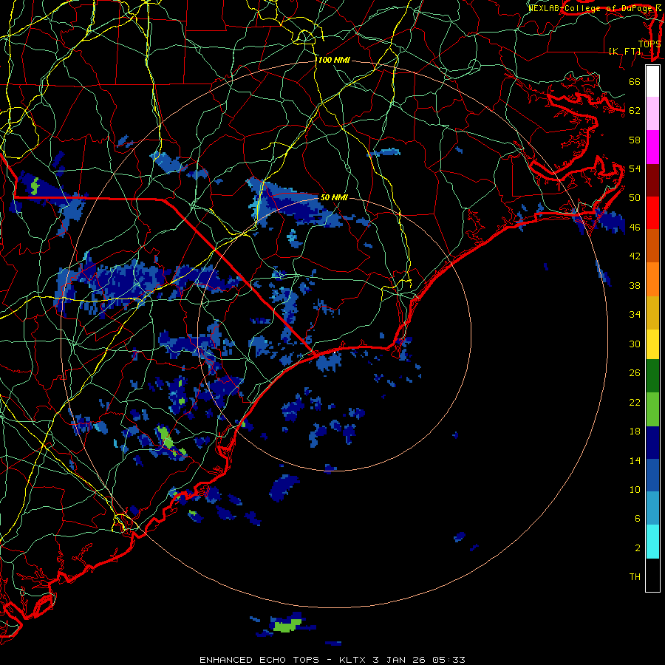Click the 66 legend value
The height and width of the screenshot is (665, 665).
point(635,82)
